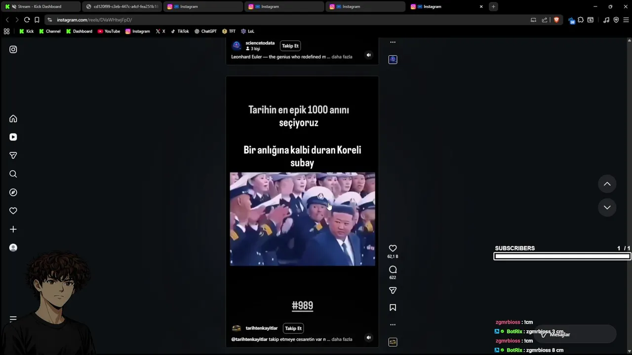Open the TikTok bookmark
The height and width of the screenshot is (355, 632).
(x=179, y=31)
